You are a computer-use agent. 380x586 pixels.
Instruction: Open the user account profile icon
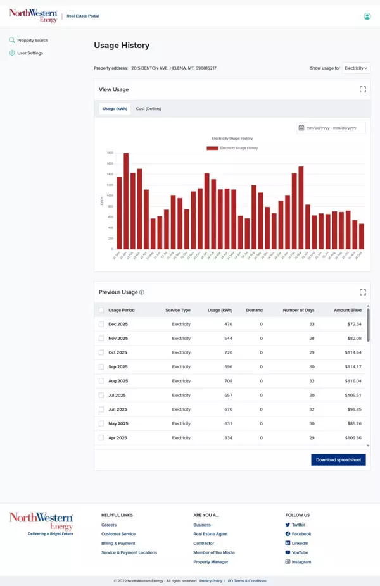click(x=367, y=16)
